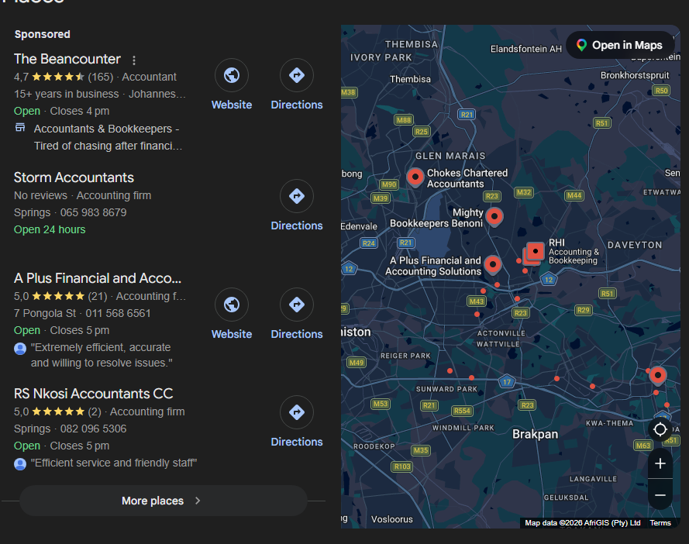
Task: Get directions icon for Storm Accountants
Action: coord(297,196)
